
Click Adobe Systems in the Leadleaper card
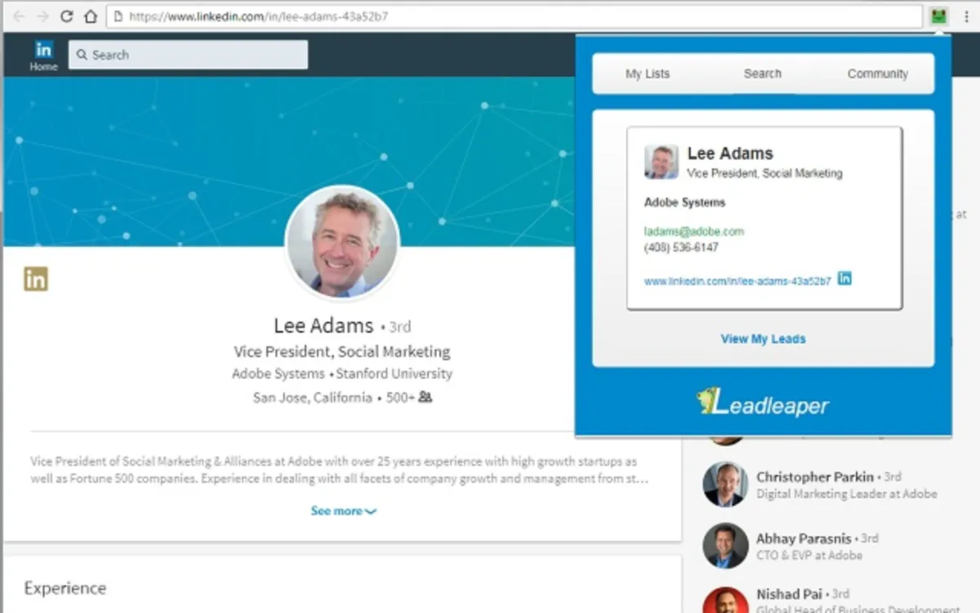click(x=684, y=202)
